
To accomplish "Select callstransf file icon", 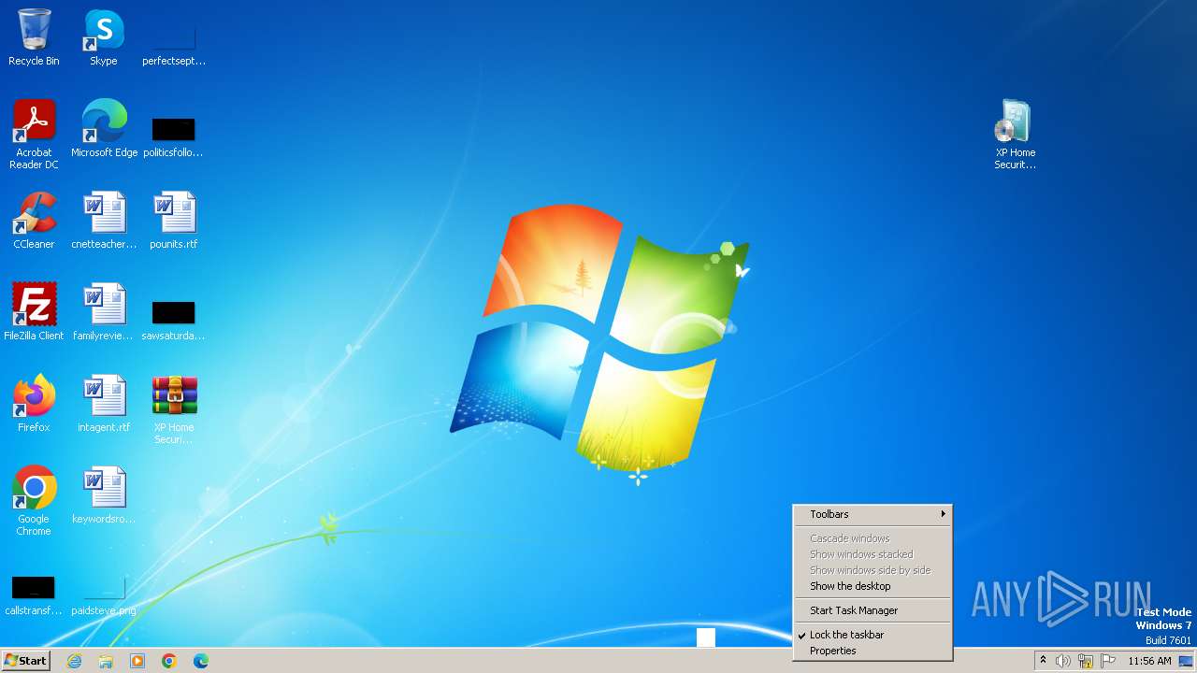I will pos(34,594).
